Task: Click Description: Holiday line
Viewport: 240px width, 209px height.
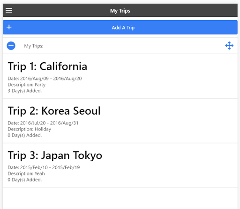Action: coord(30,129)
